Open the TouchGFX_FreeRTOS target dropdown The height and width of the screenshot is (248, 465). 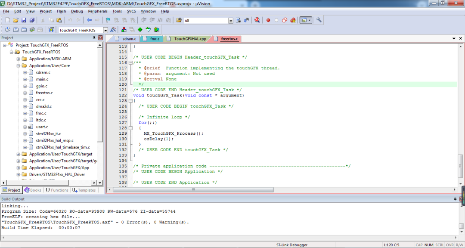pos(105,30)
